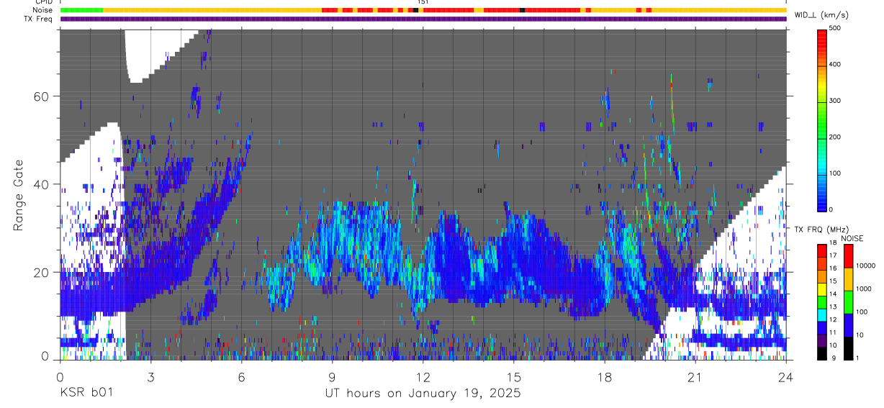
Task: Click the "1" label at the NOISE legend bottom
Action: point(858,358)
